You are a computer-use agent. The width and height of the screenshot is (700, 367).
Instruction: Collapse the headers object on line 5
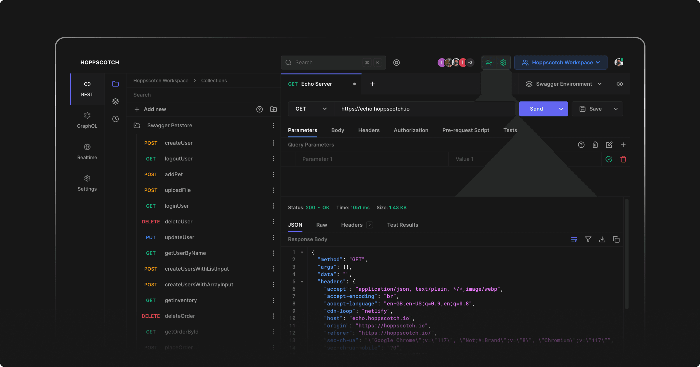(x=302, y=282)
